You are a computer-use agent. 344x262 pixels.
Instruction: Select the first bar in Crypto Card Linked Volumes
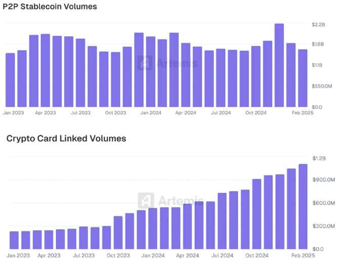click(14, 240)
